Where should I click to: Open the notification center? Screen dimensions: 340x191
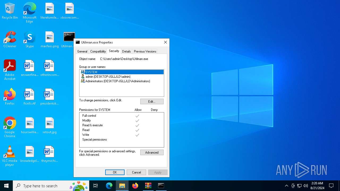pos(331,186)
